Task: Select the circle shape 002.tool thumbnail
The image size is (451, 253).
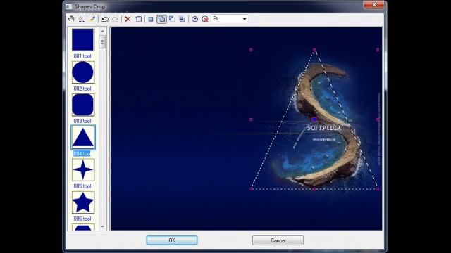Action: [x=83, y=72]
